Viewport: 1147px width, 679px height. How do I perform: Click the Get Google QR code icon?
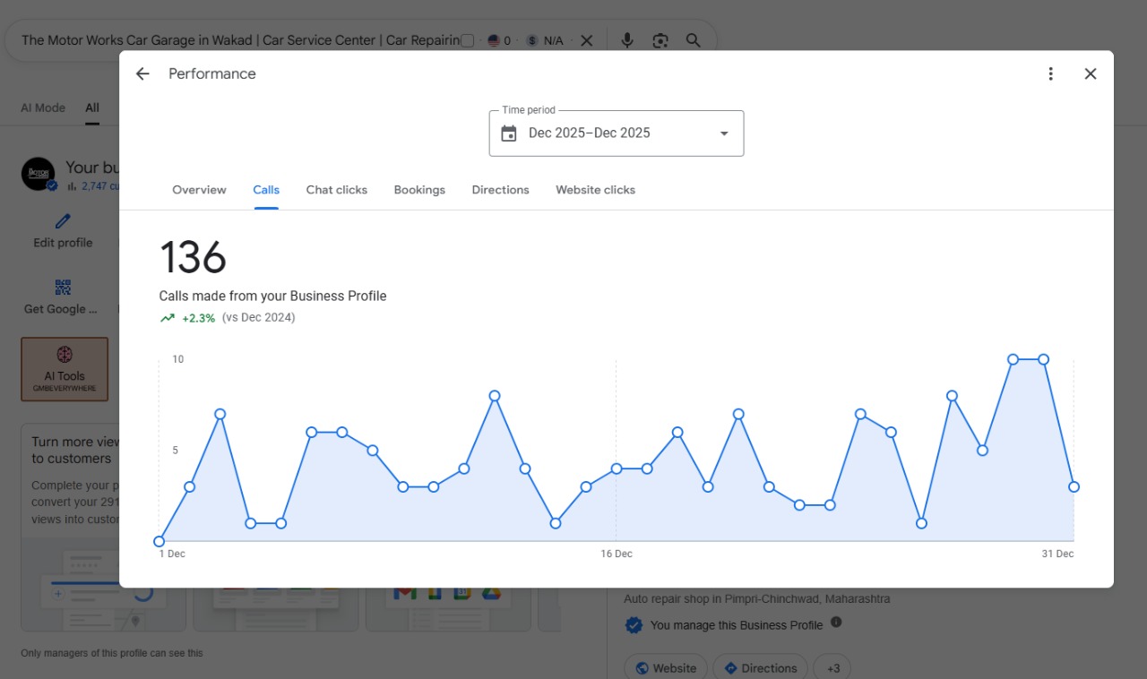click(x=63, y=288)
